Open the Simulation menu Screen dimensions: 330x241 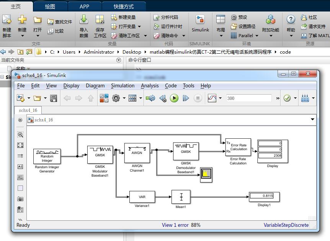click(x=123, y=86)
